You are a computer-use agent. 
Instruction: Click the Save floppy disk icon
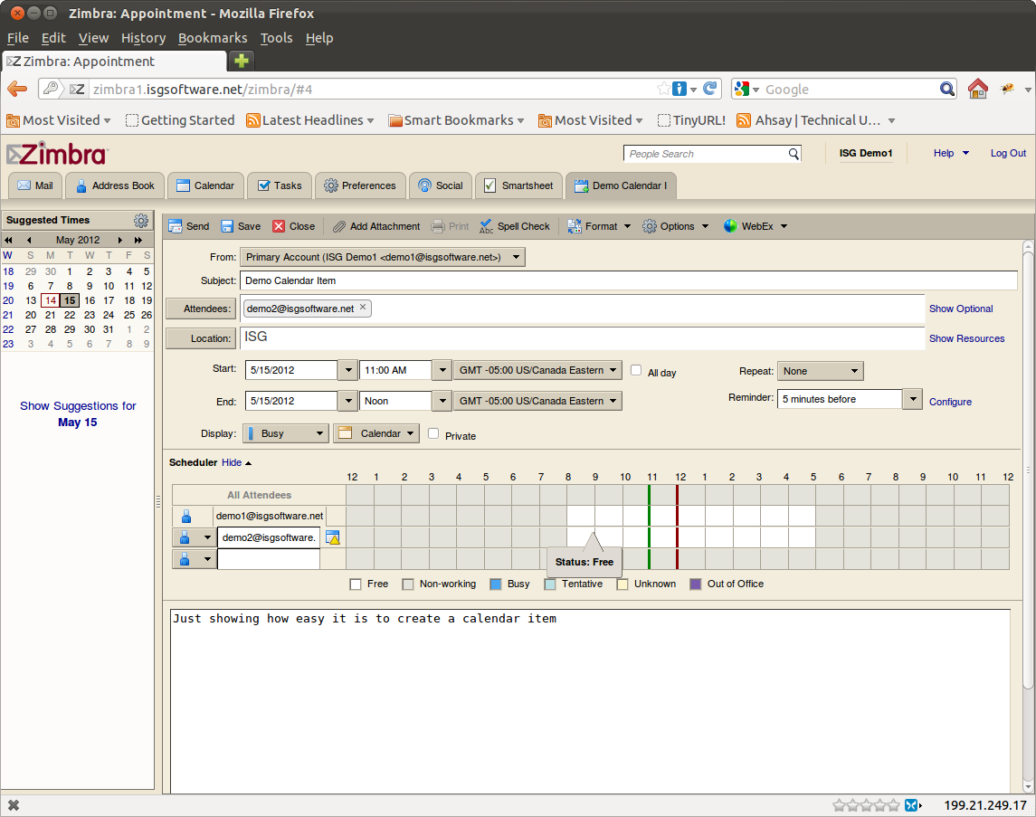227,226
